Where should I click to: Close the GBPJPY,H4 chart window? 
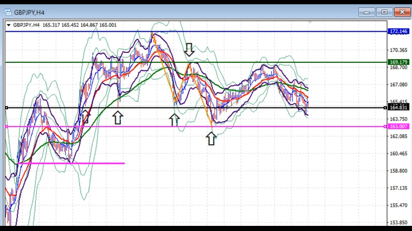(x=402, y=12)
